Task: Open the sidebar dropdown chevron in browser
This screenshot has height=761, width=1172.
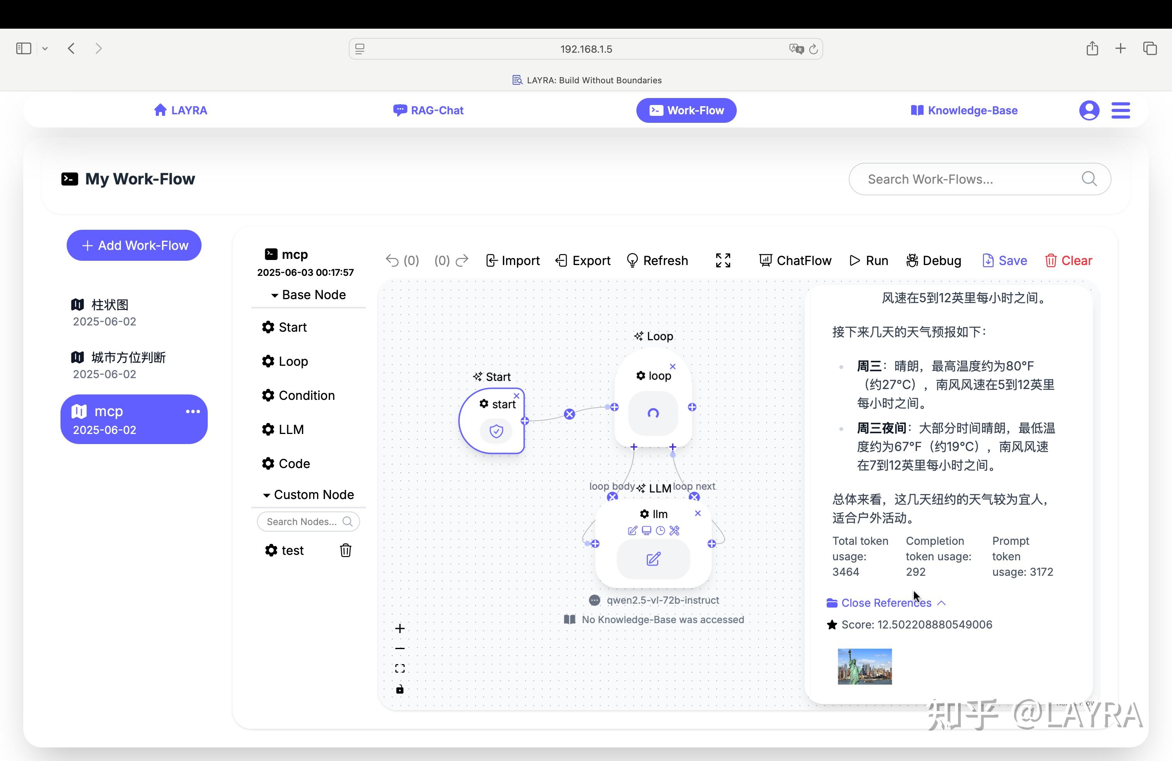Action: [45, 48]
